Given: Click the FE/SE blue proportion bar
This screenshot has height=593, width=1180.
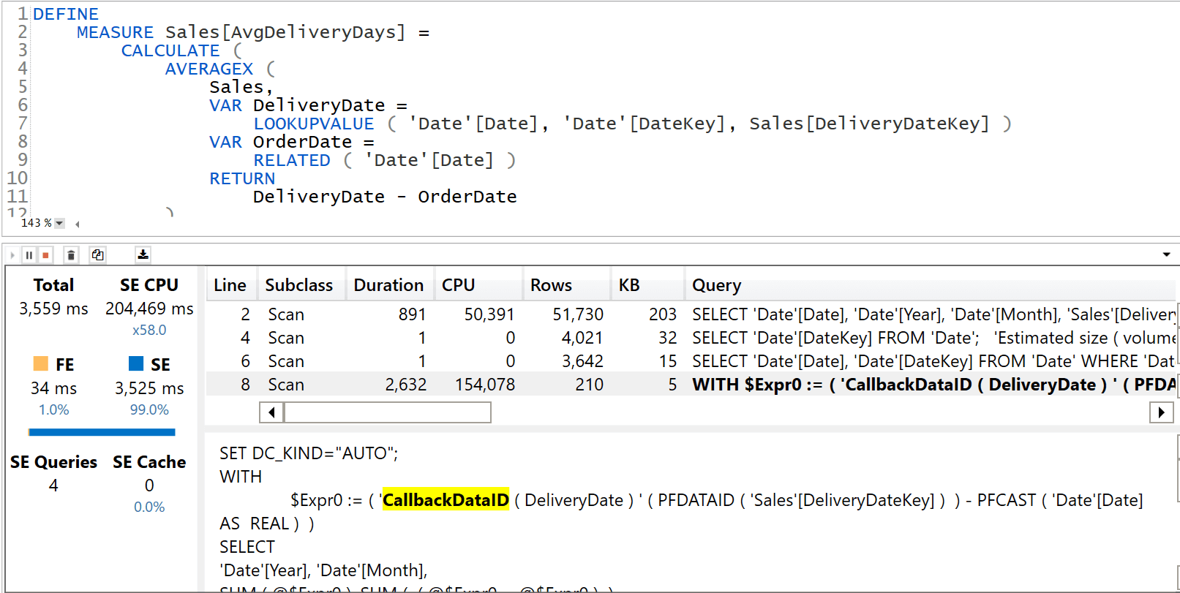Looking at the screenshot, I should pyautogui.click(x=102, y=432).
